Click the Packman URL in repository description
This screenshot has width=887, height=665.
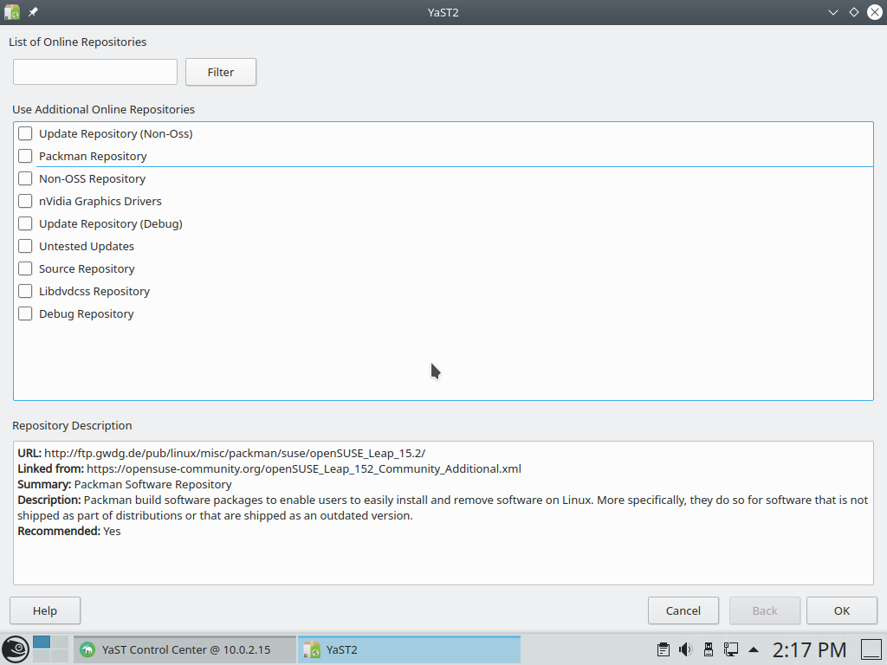235,453
